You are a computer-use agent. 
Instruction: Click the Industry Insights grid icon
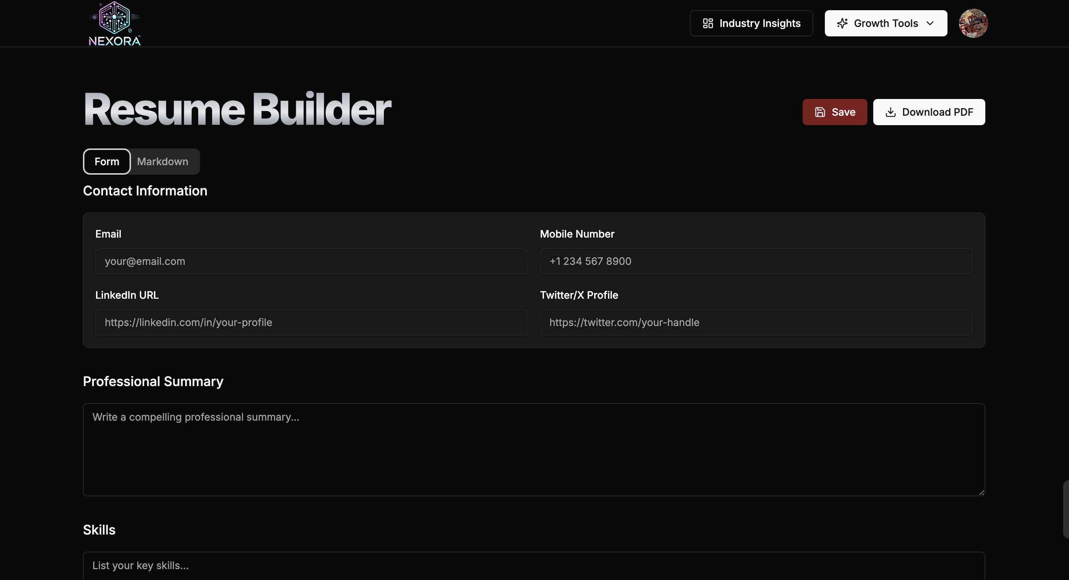(x=708, y=23)
